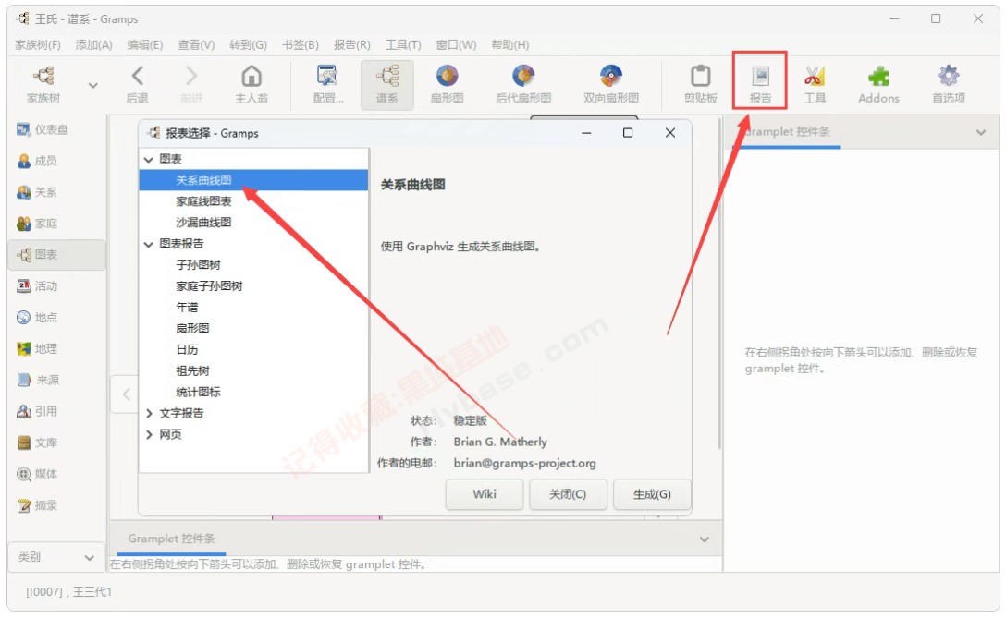Screen dimensions: 1006x618
Task: Open the 剪贴板 clipboard
Action: (x=701, y=84)
